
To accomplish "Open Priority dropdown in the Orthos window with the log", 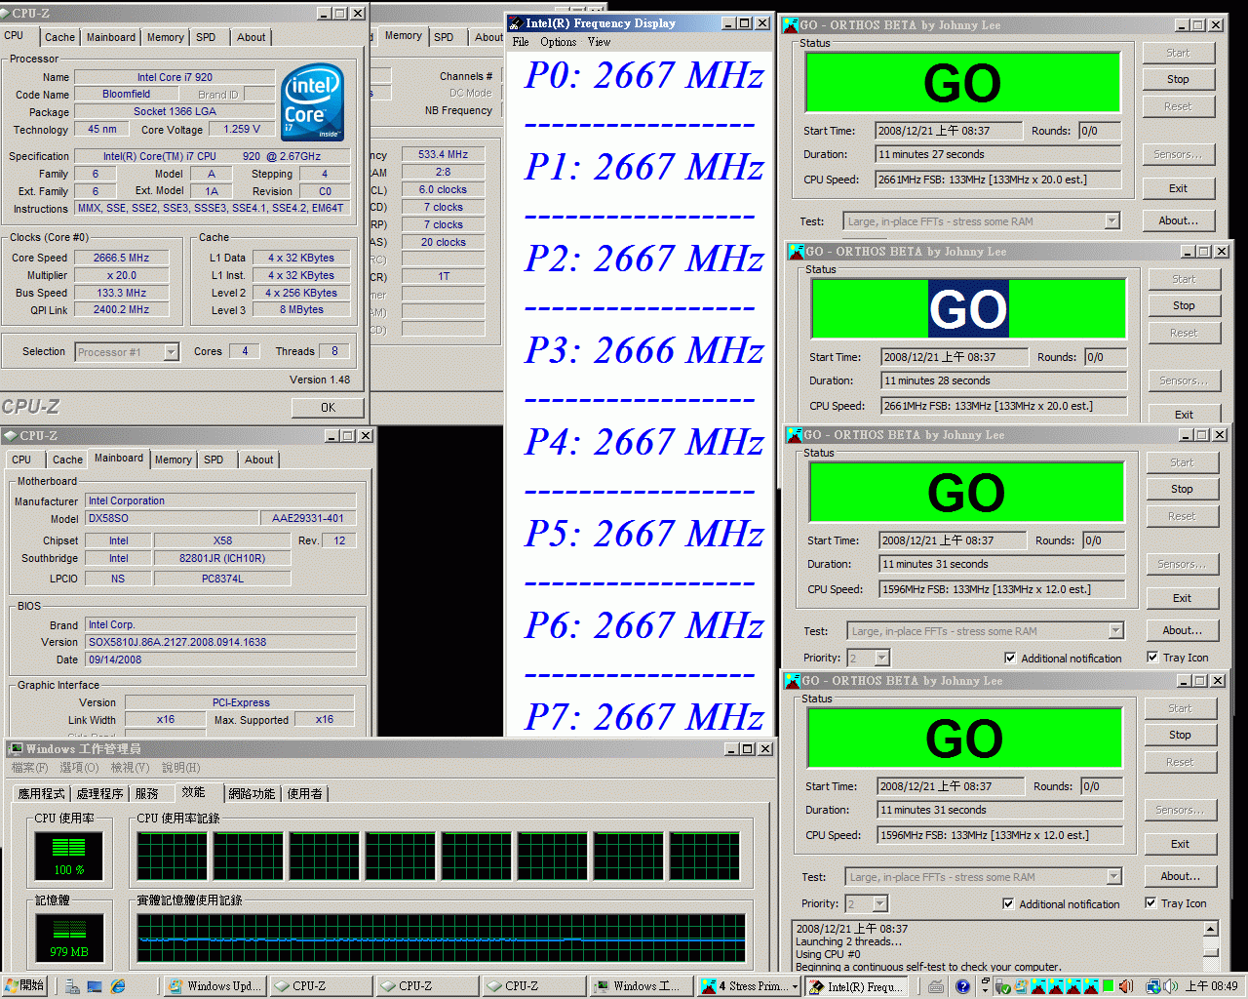I will (x=880, y=904).
